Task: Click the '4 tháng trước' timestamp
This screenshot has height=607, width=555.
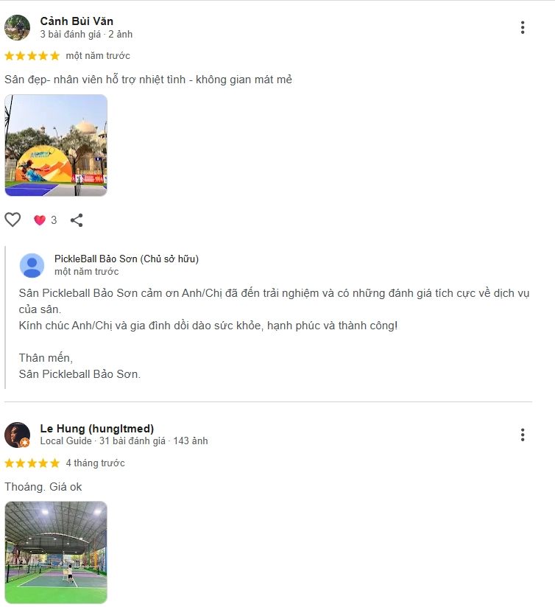Action: pyautogui.click(x=95, y=463)
